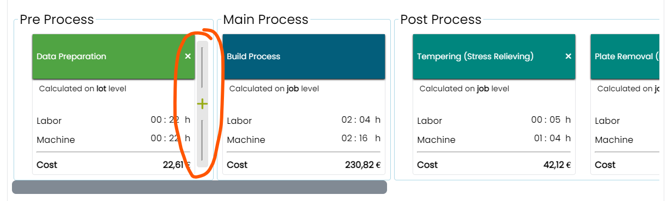Edit Tempering Labor time 00:05
Viewport: 667px width, 201px height.
[x=551, y=120]
